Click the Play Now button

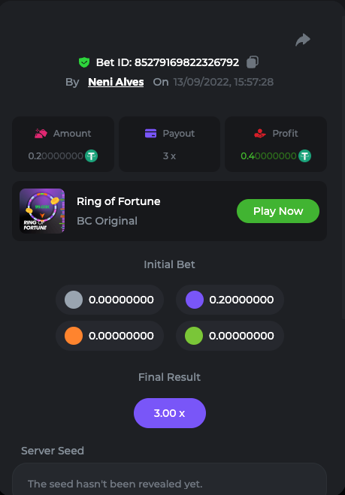coord(278,211)
